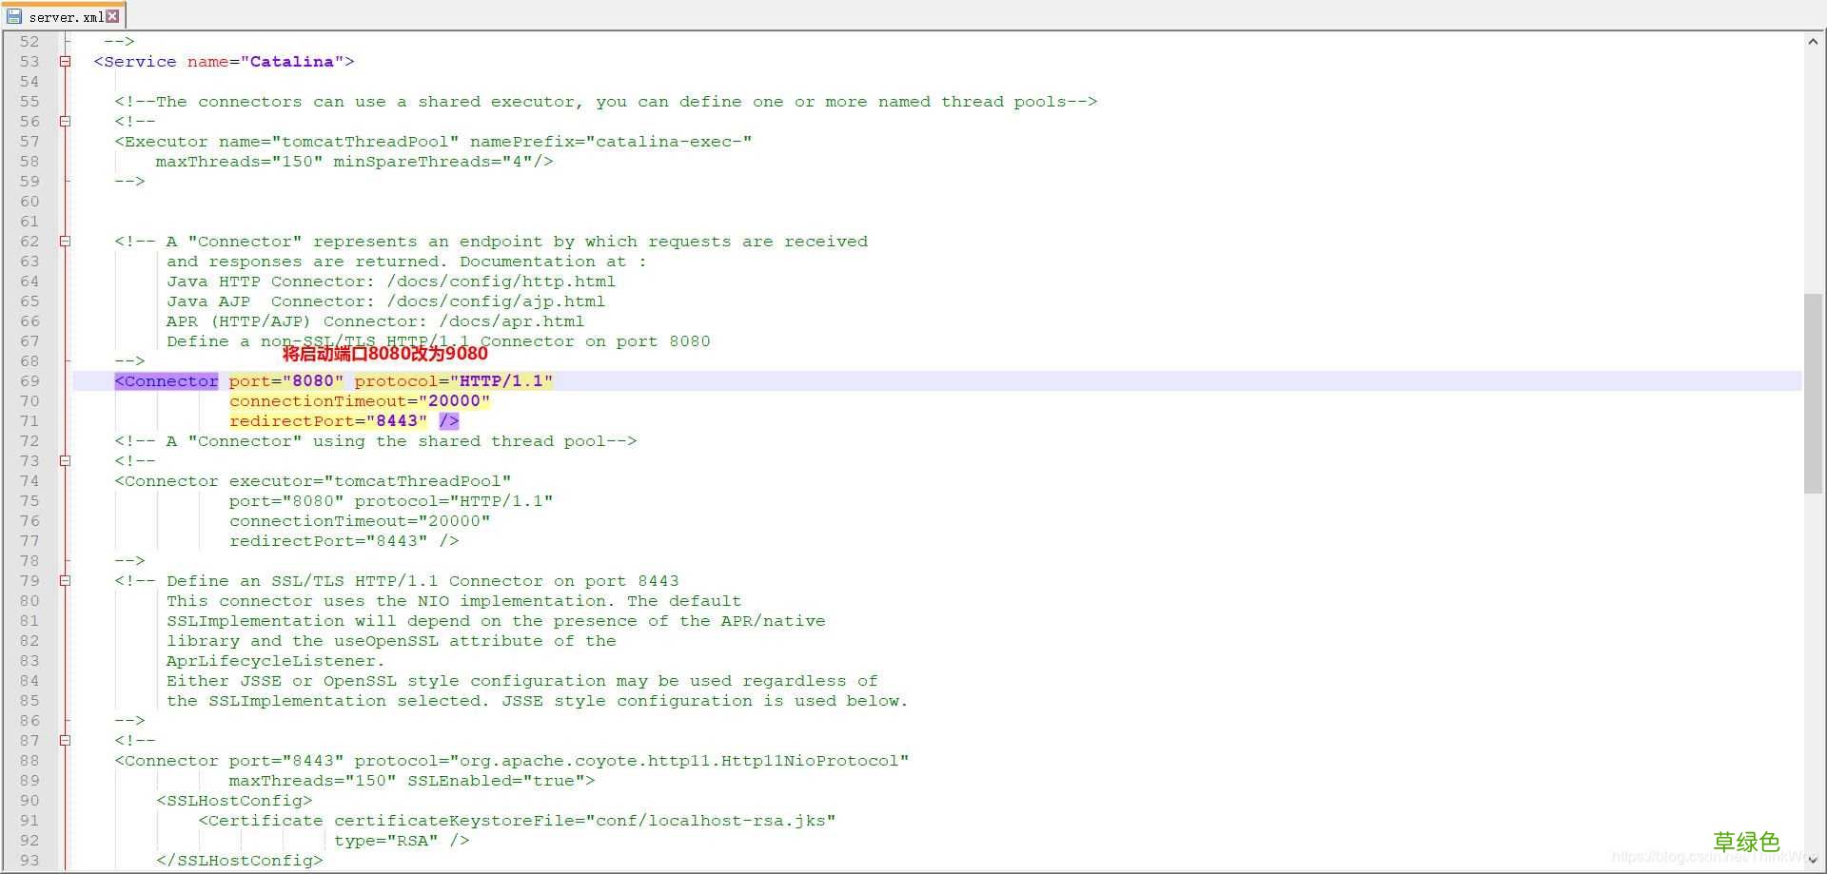Click the scroll down arrow of vertical scrollbar
Screen dimensions: 1827x874
(1813, 861)
